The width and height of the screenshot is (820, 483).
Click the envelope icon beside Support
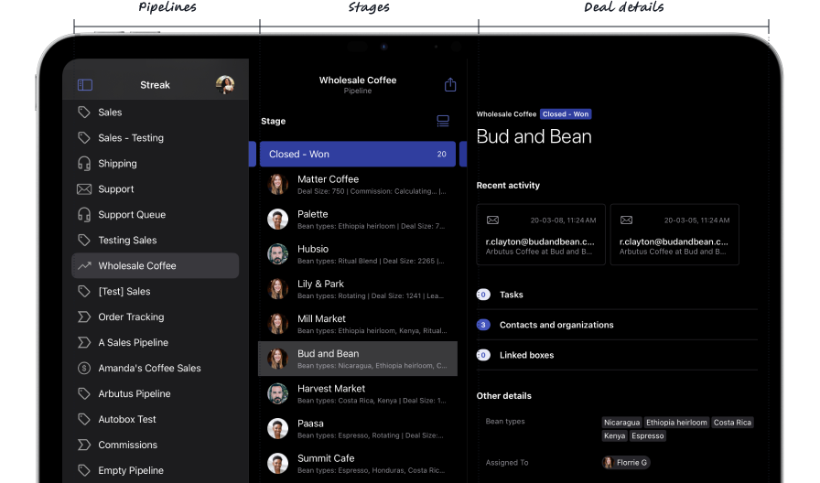coord(83,188)
